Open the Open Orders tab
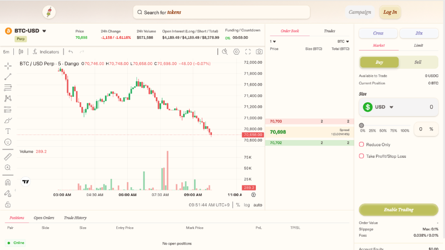This screenshot has height=250, width=445. [44, 218]
